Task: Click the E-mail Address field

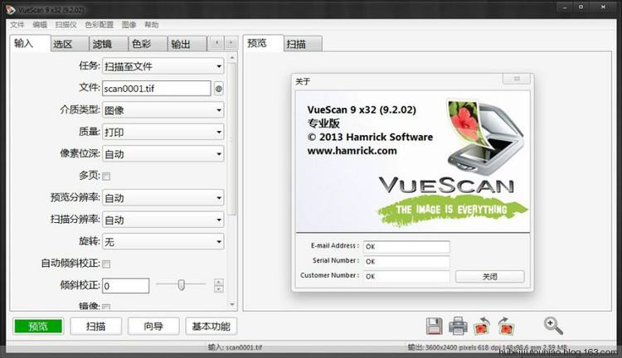Action: coord(406,247)
